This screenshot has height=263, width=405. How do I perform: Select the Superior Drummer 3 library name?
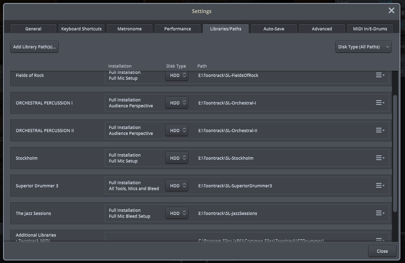37,186
